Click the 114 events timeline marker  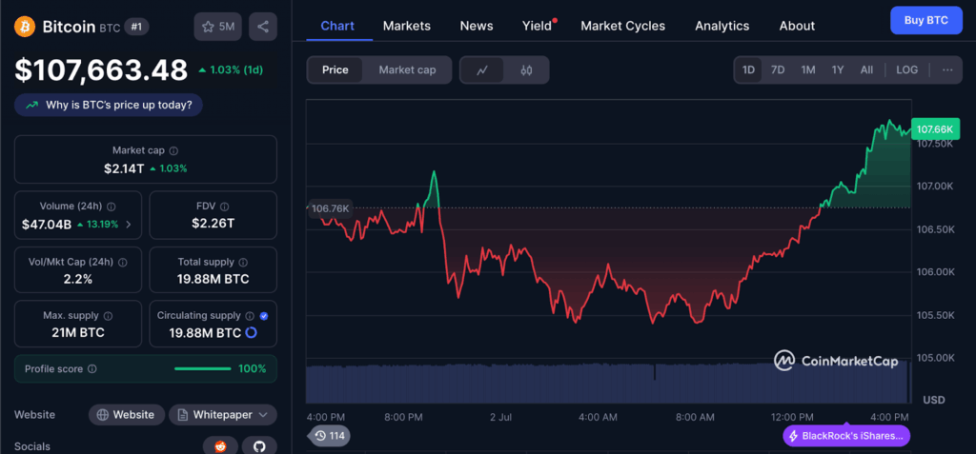coord(329,436)
